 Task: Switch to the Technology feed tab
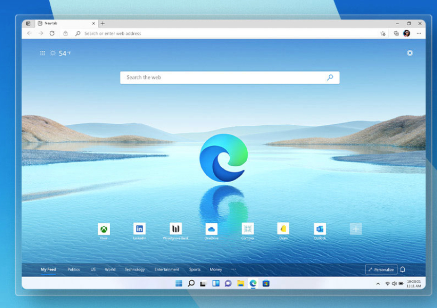(x=135, y=269)
